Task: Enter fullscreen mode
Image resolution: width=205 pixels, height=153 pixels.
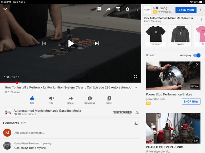Action: click(x=135, y=76)
